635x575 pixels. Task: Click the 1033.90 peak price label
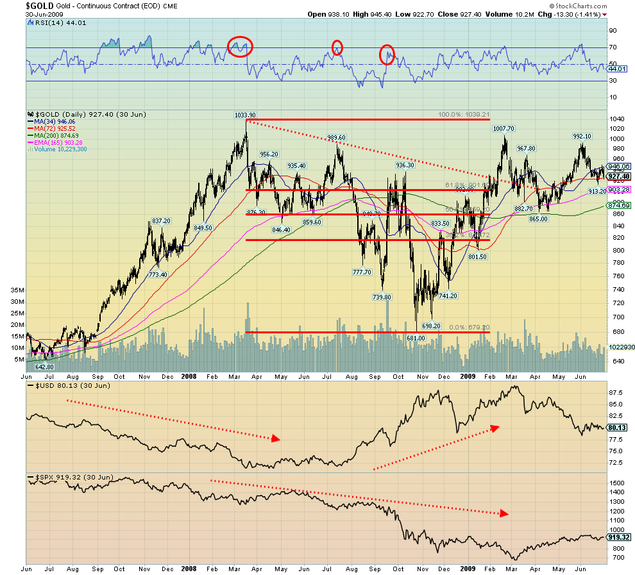click(x=245, y=115)
